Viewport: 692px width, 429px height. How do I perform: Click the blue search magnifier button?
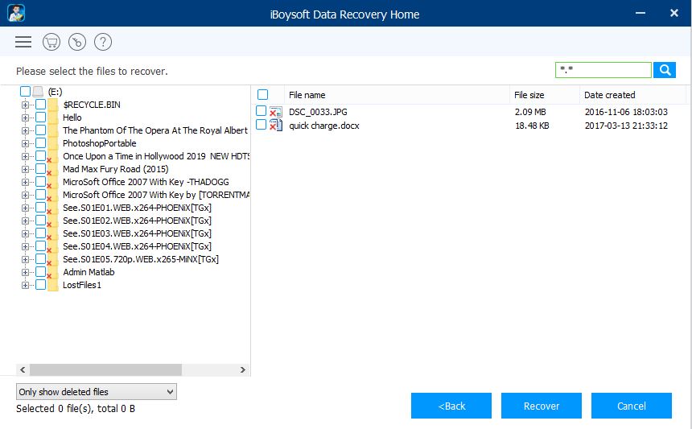(x=664, y=70)
